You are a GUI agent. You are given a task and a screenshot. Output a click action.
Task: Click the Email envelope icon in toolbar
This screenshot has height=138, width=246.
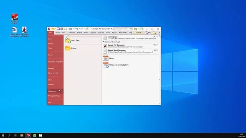[65, 29]
